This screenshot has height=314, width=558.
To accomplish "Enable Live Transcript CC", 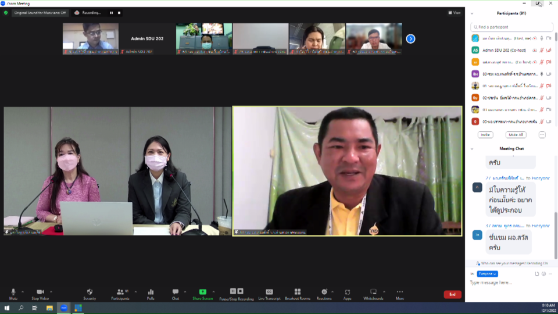I will [x=269, y=294].
